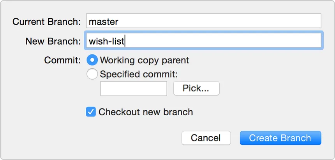Click the 'Specified commit:' label text

(x=138, y=74)
